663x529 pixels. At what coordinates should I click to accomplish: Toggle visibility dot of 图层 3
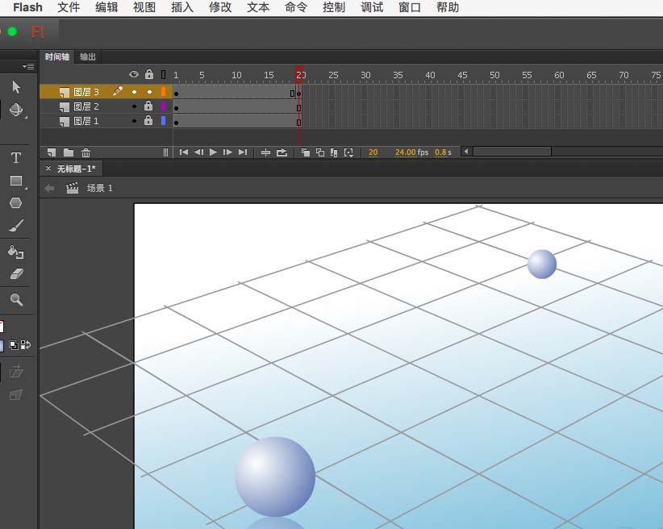(135, 92)
